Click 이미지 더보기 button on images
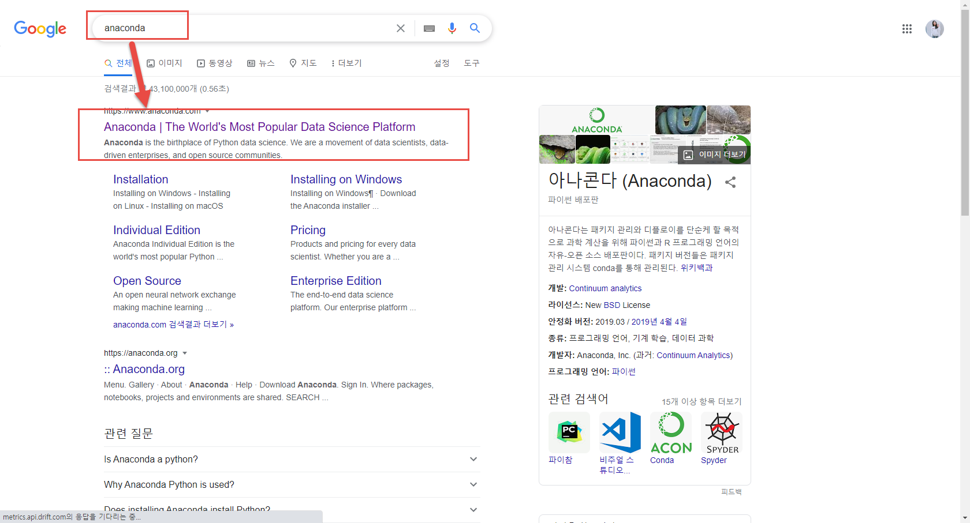The height and width of the screenshot is (523, 970). [714, 155]
